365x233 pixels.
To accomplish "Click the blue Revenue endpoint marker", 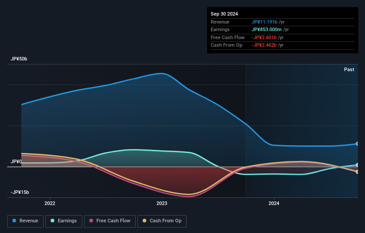I will point(357,144).
